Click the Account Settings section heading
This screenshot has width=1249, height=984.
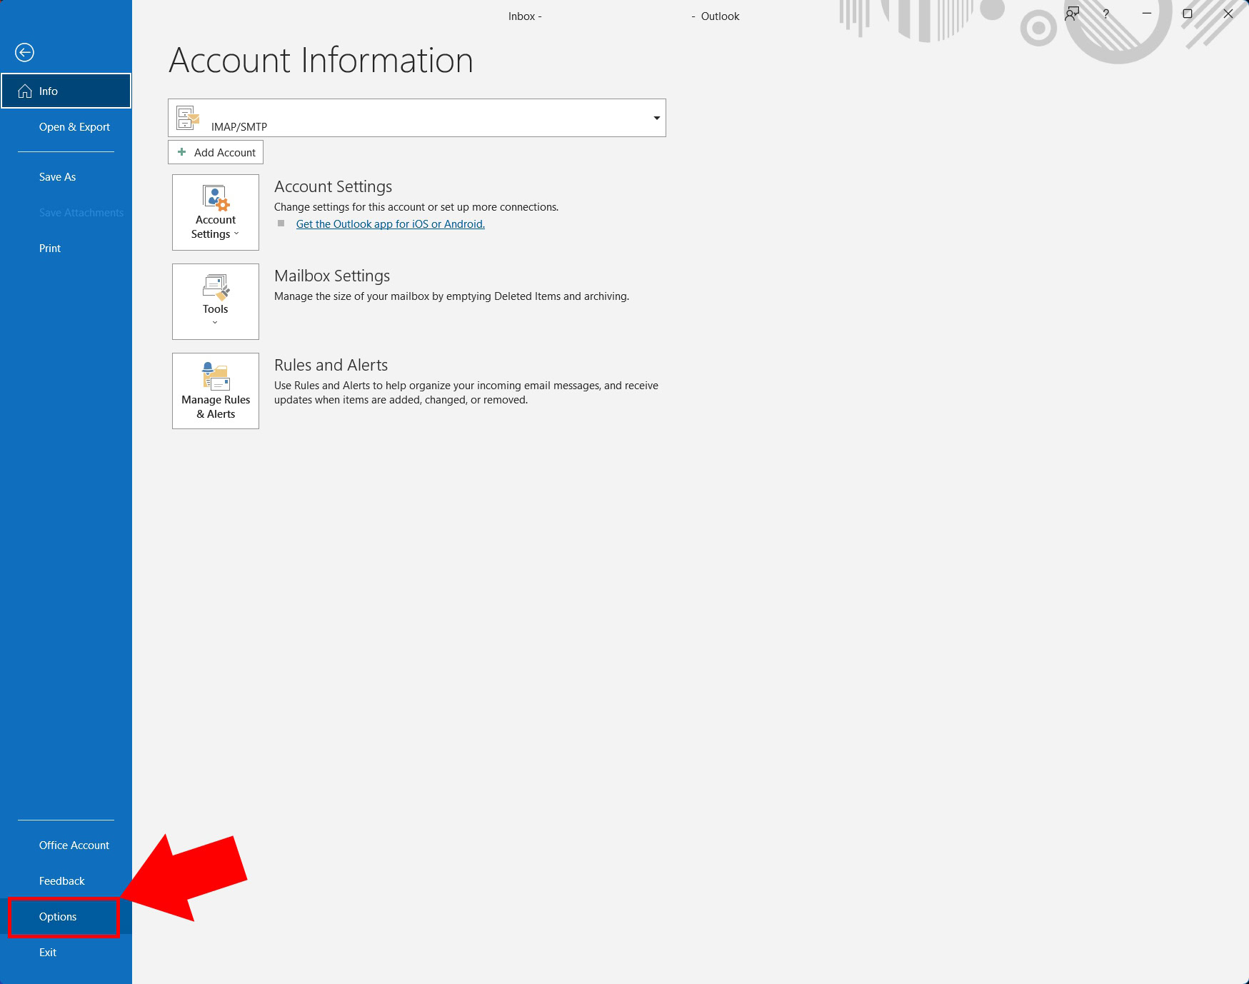(x=333, y=186)
